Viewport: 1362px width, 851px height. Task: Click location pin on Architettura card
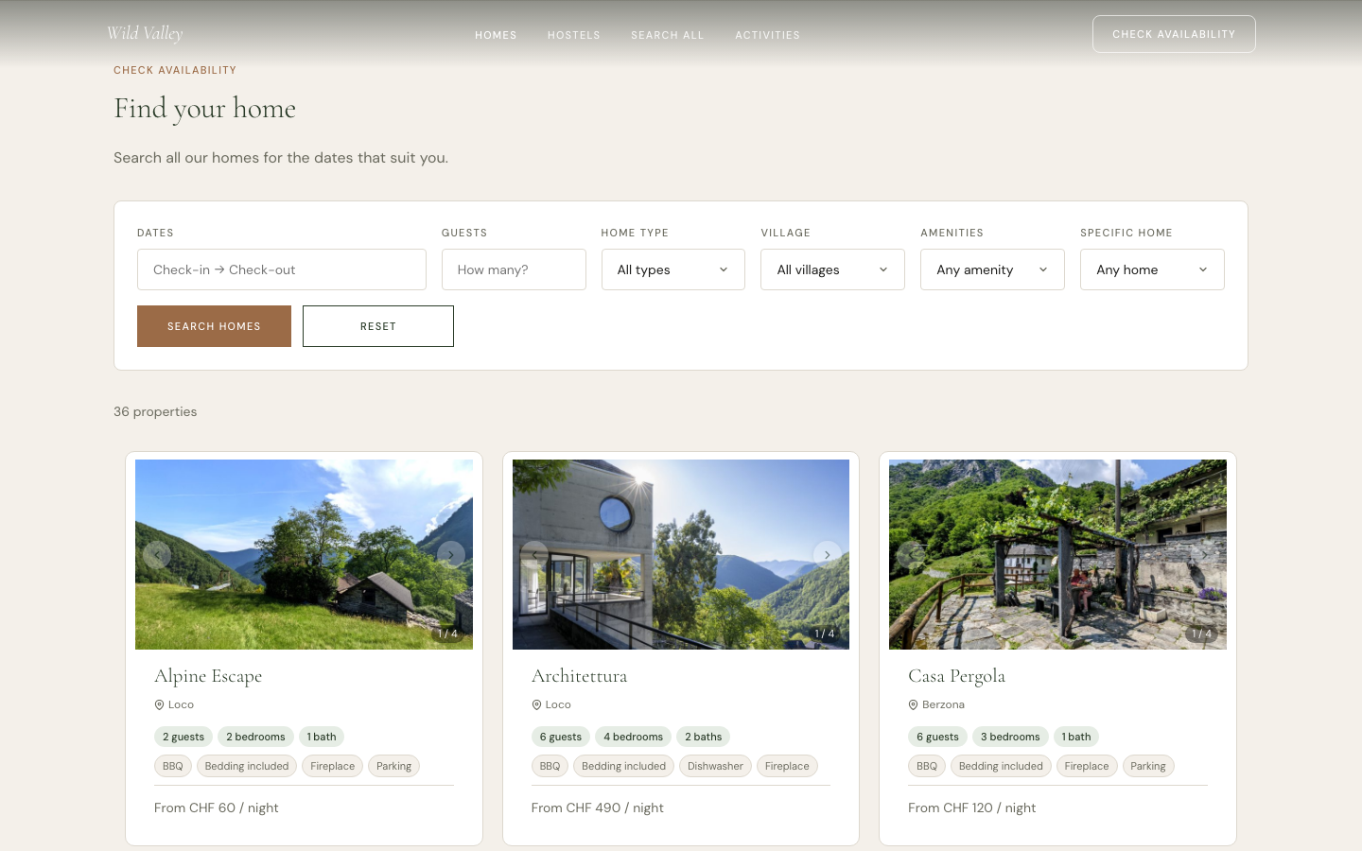click(x=536, y=704)
